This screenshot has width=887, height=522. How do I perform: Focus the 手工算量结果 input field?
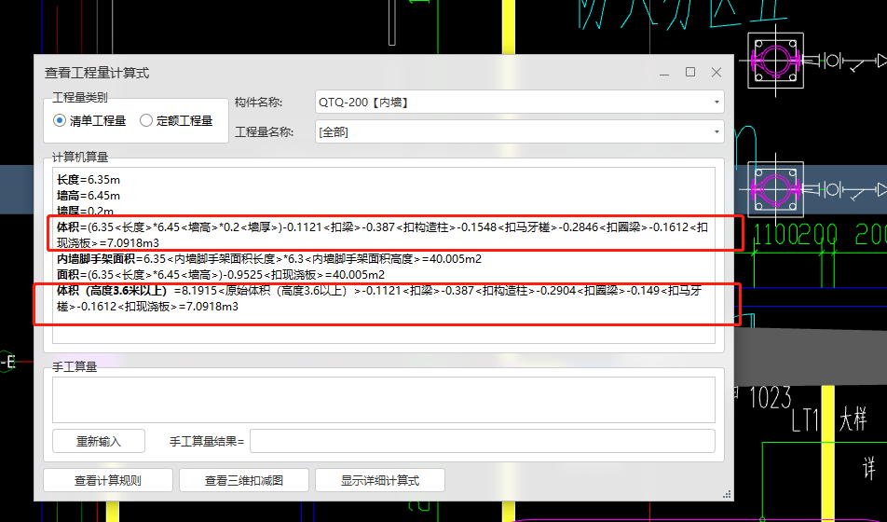[483, 441]
